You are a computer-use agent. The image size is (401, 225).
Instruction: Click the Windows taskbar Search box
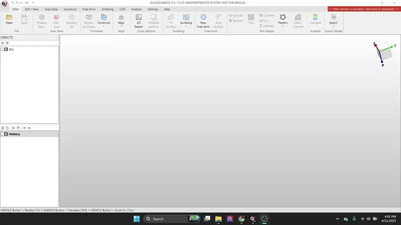point(167,219)
